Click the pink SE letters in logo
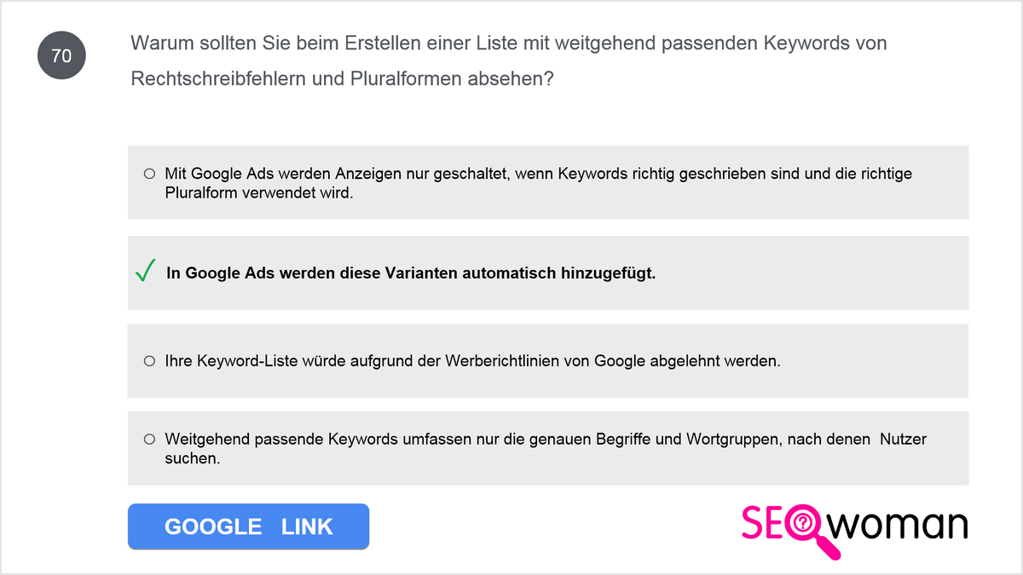This screenshot has width=1023, height=575. pos(764,523)
